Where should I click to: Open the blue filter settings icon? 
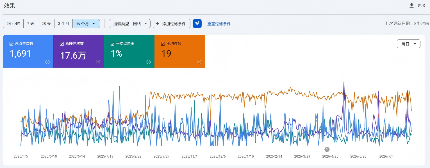click(197, 24)
